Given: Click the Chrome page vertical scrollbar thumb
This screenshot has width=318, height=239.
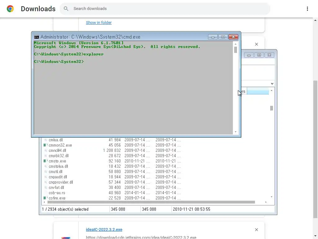Looking at the screenshot, I should click(x=315, y=149).
